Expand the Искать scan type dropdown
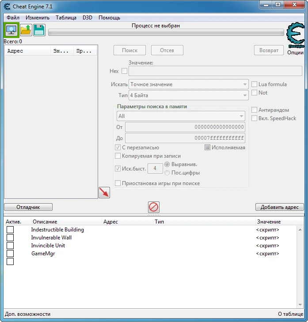Image resolution: width=308 pixels, height=322 pixels. pos(188,84)
